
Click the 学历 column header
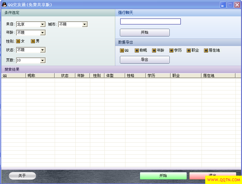point(158,75)
